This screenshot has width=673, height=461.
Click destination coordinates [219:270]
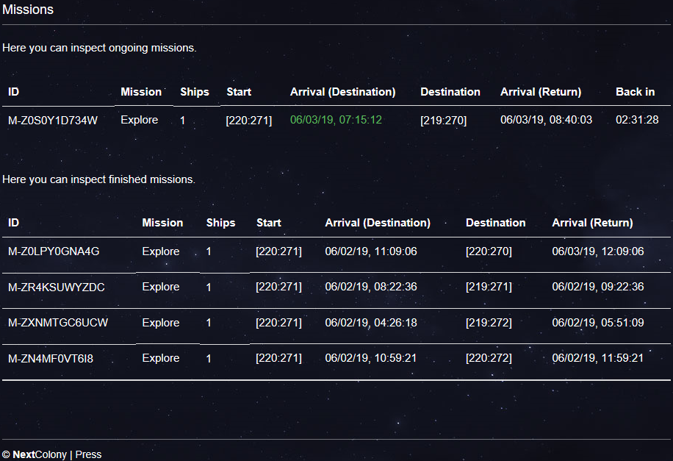coord(443,121)
